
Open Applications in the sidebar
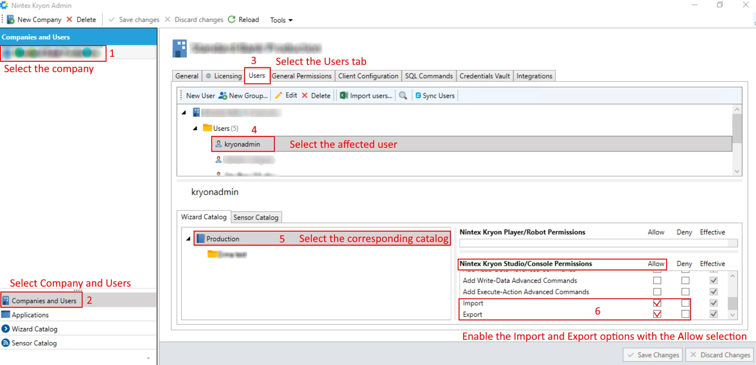[78, 315]
